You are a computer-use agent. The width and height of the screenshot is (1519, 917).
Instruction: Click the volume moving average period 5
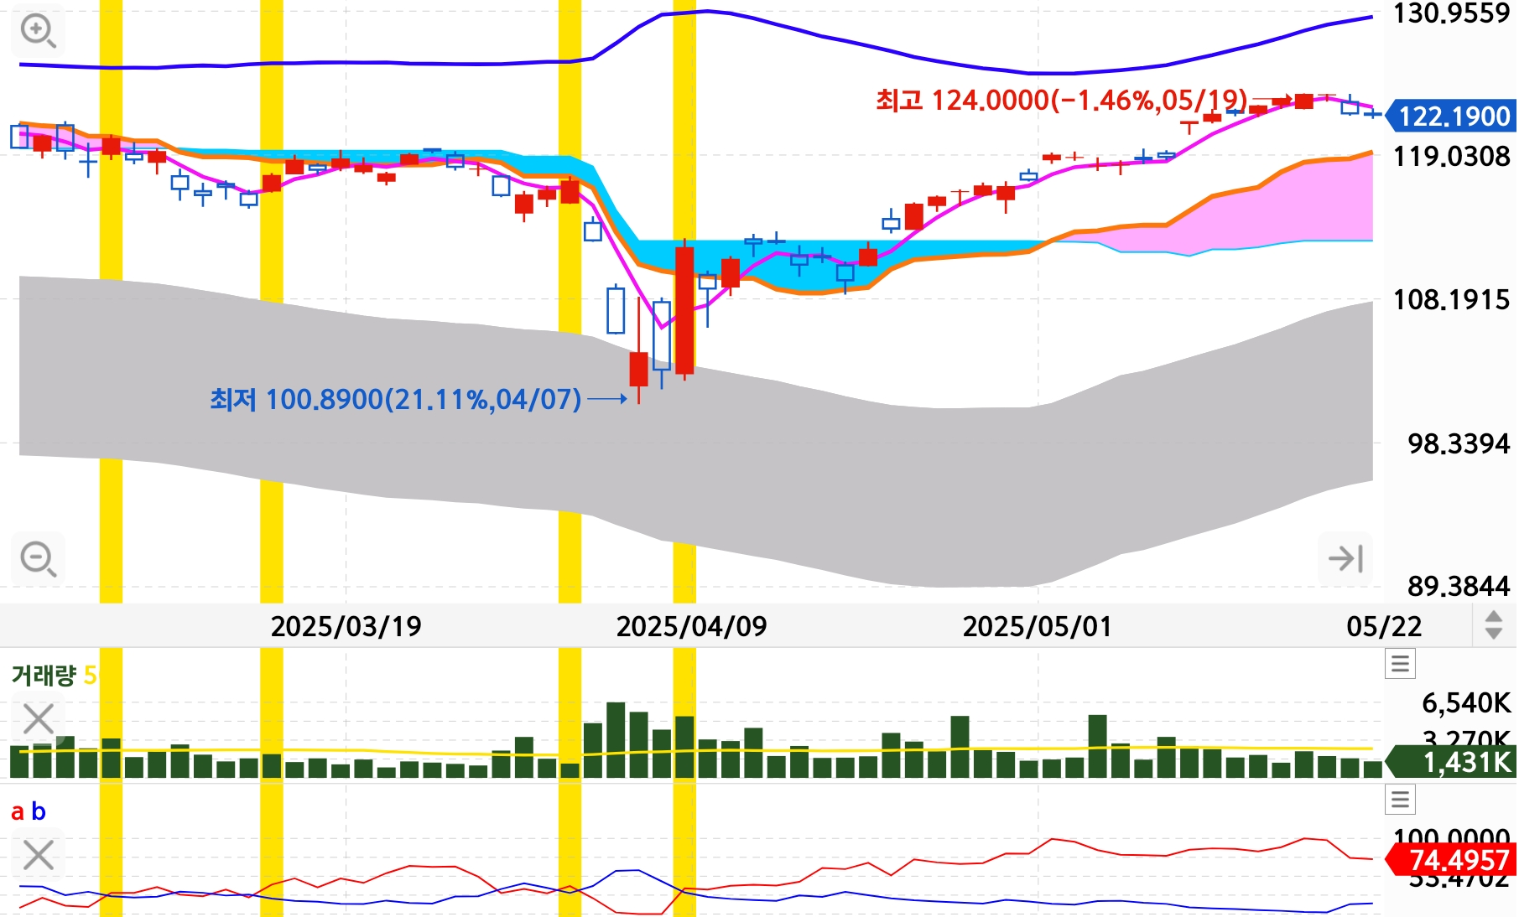(x=90, y=675)
